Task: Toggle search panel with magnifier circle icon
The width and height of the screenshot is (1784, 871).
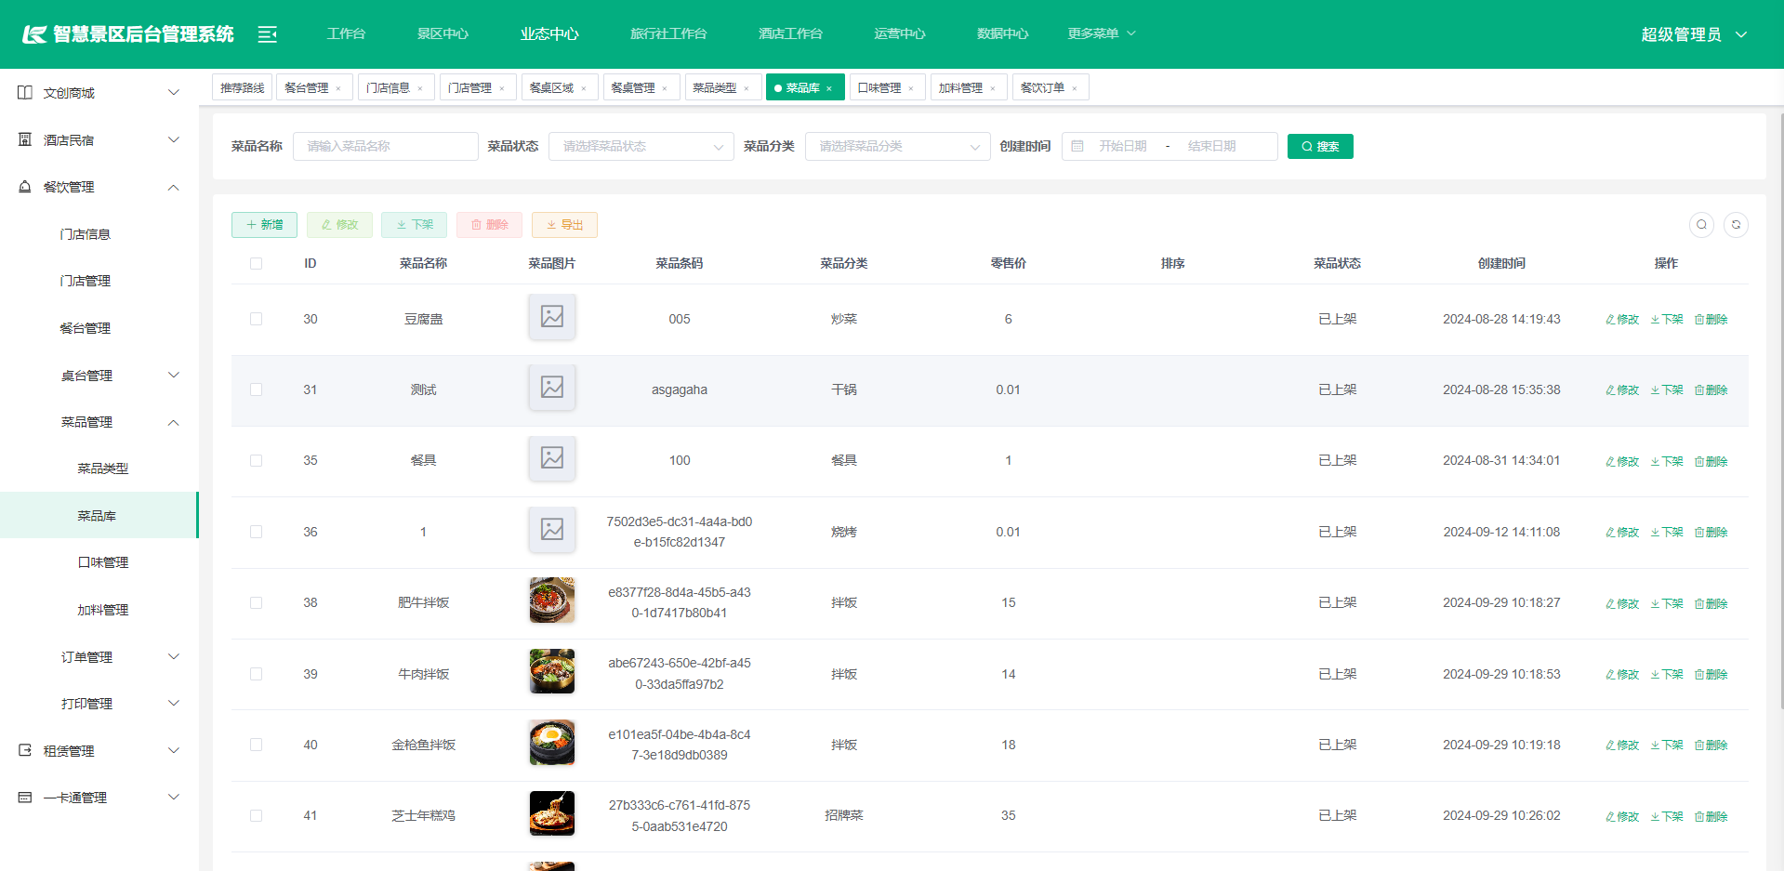Action: pos(1701,225)
